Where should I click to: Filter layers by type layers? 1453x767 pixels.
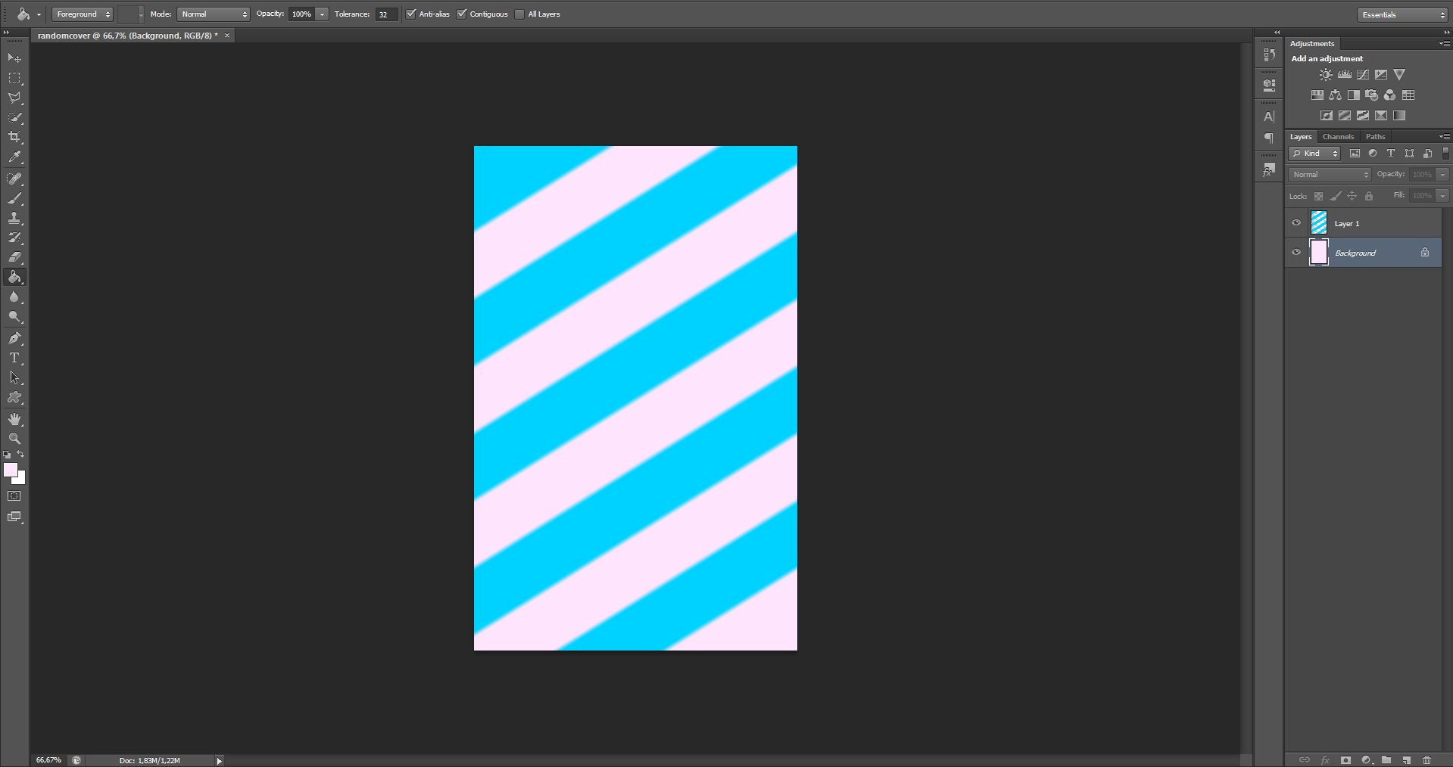click(1391, 153)
